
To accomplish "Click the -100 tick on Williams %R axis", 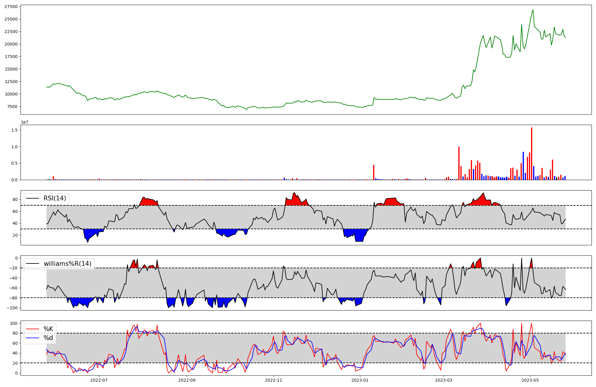I will point(12,308).
